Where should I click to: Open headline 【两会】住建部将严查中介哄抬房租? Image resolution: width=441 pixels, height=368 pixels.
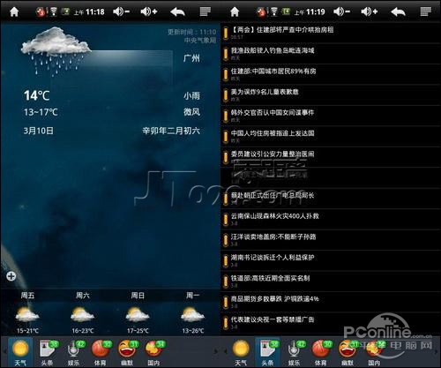(x=331, y=33)
